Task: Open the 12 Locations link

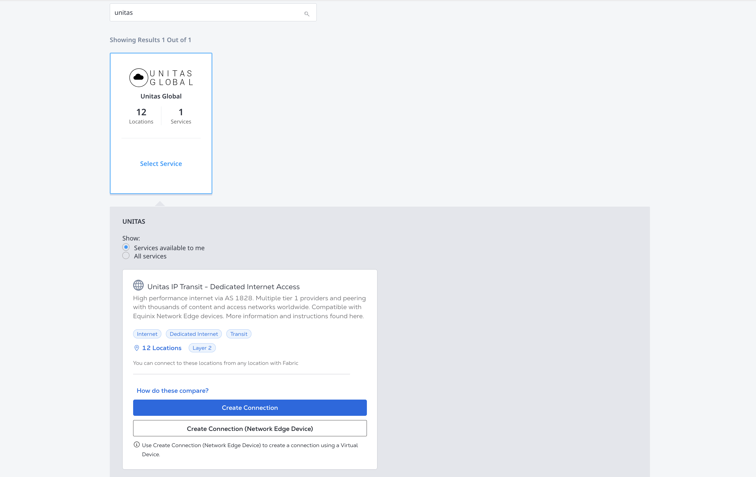Action: click(162, 348)
